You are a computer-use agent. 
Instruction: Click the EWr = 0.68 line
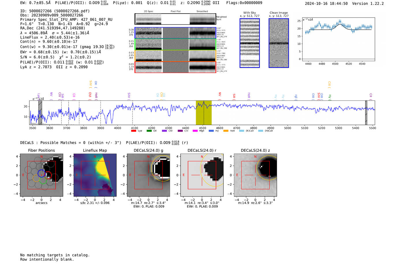click(x=61, y=52)
